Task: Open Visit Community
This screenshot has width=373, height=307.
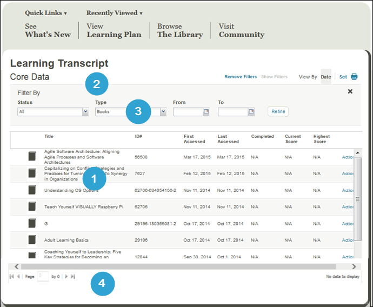Action: pos(242,30)
